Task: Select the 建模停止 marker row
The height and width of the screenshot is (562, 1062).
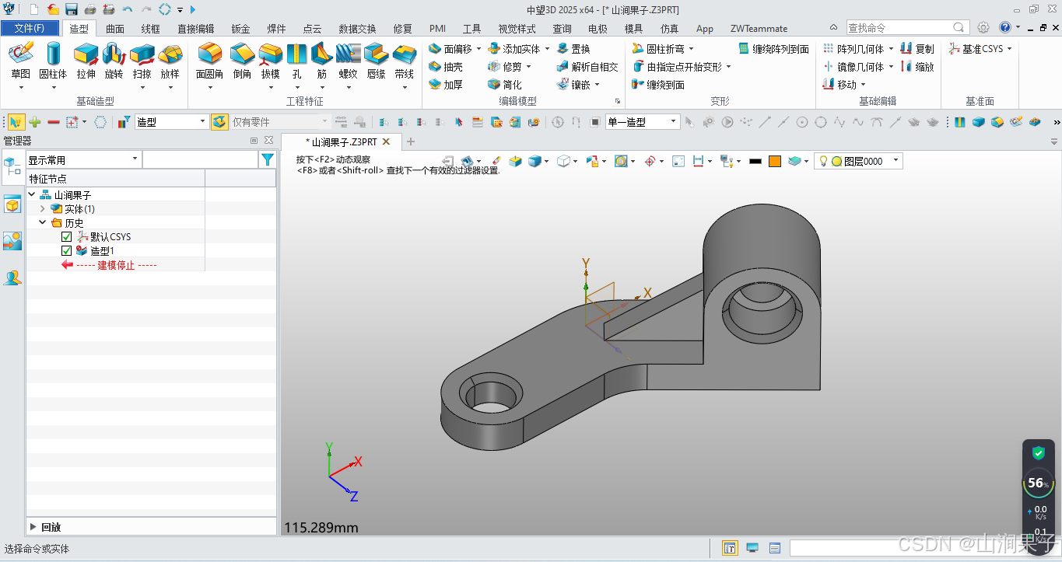Action: pyautogui.click(x=115, y=265)
